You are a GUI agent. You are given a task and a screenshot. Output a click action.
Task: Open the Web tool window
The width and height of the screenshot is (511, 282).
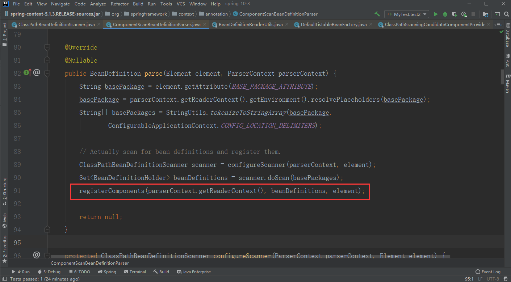tap(4, 220)
